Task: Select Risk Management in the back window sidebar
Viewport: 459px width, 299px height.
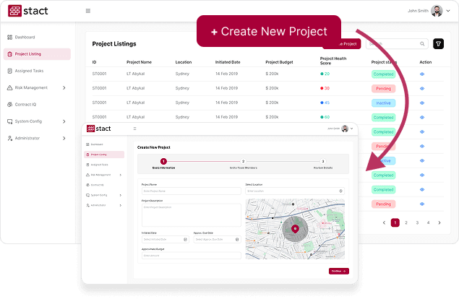Action: (x=27, y=88)
